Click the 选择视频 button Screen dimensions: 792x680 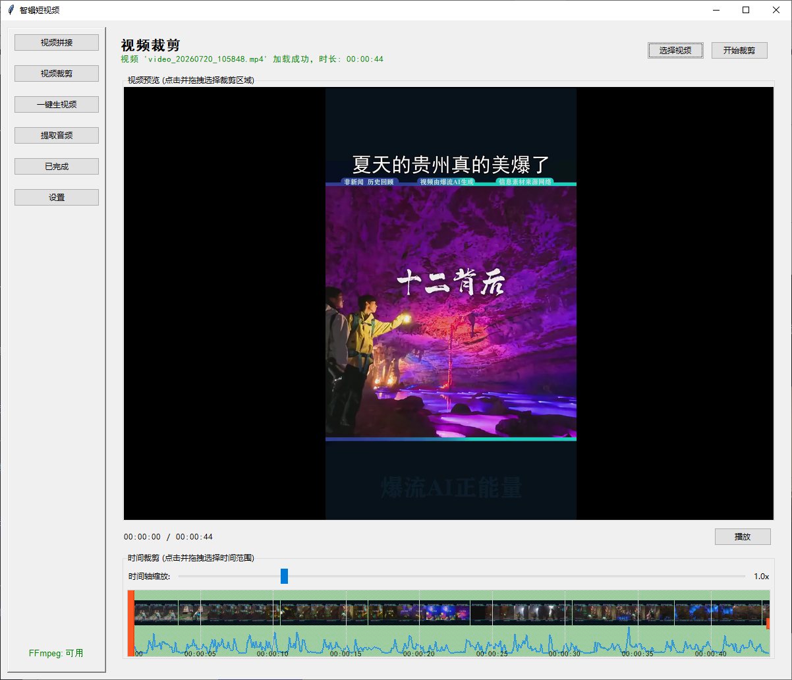(x=675, y=51)
